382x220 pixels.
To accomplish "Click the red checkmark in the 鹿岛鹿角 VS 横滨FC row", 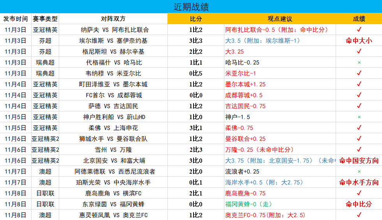I will (359, 193).
